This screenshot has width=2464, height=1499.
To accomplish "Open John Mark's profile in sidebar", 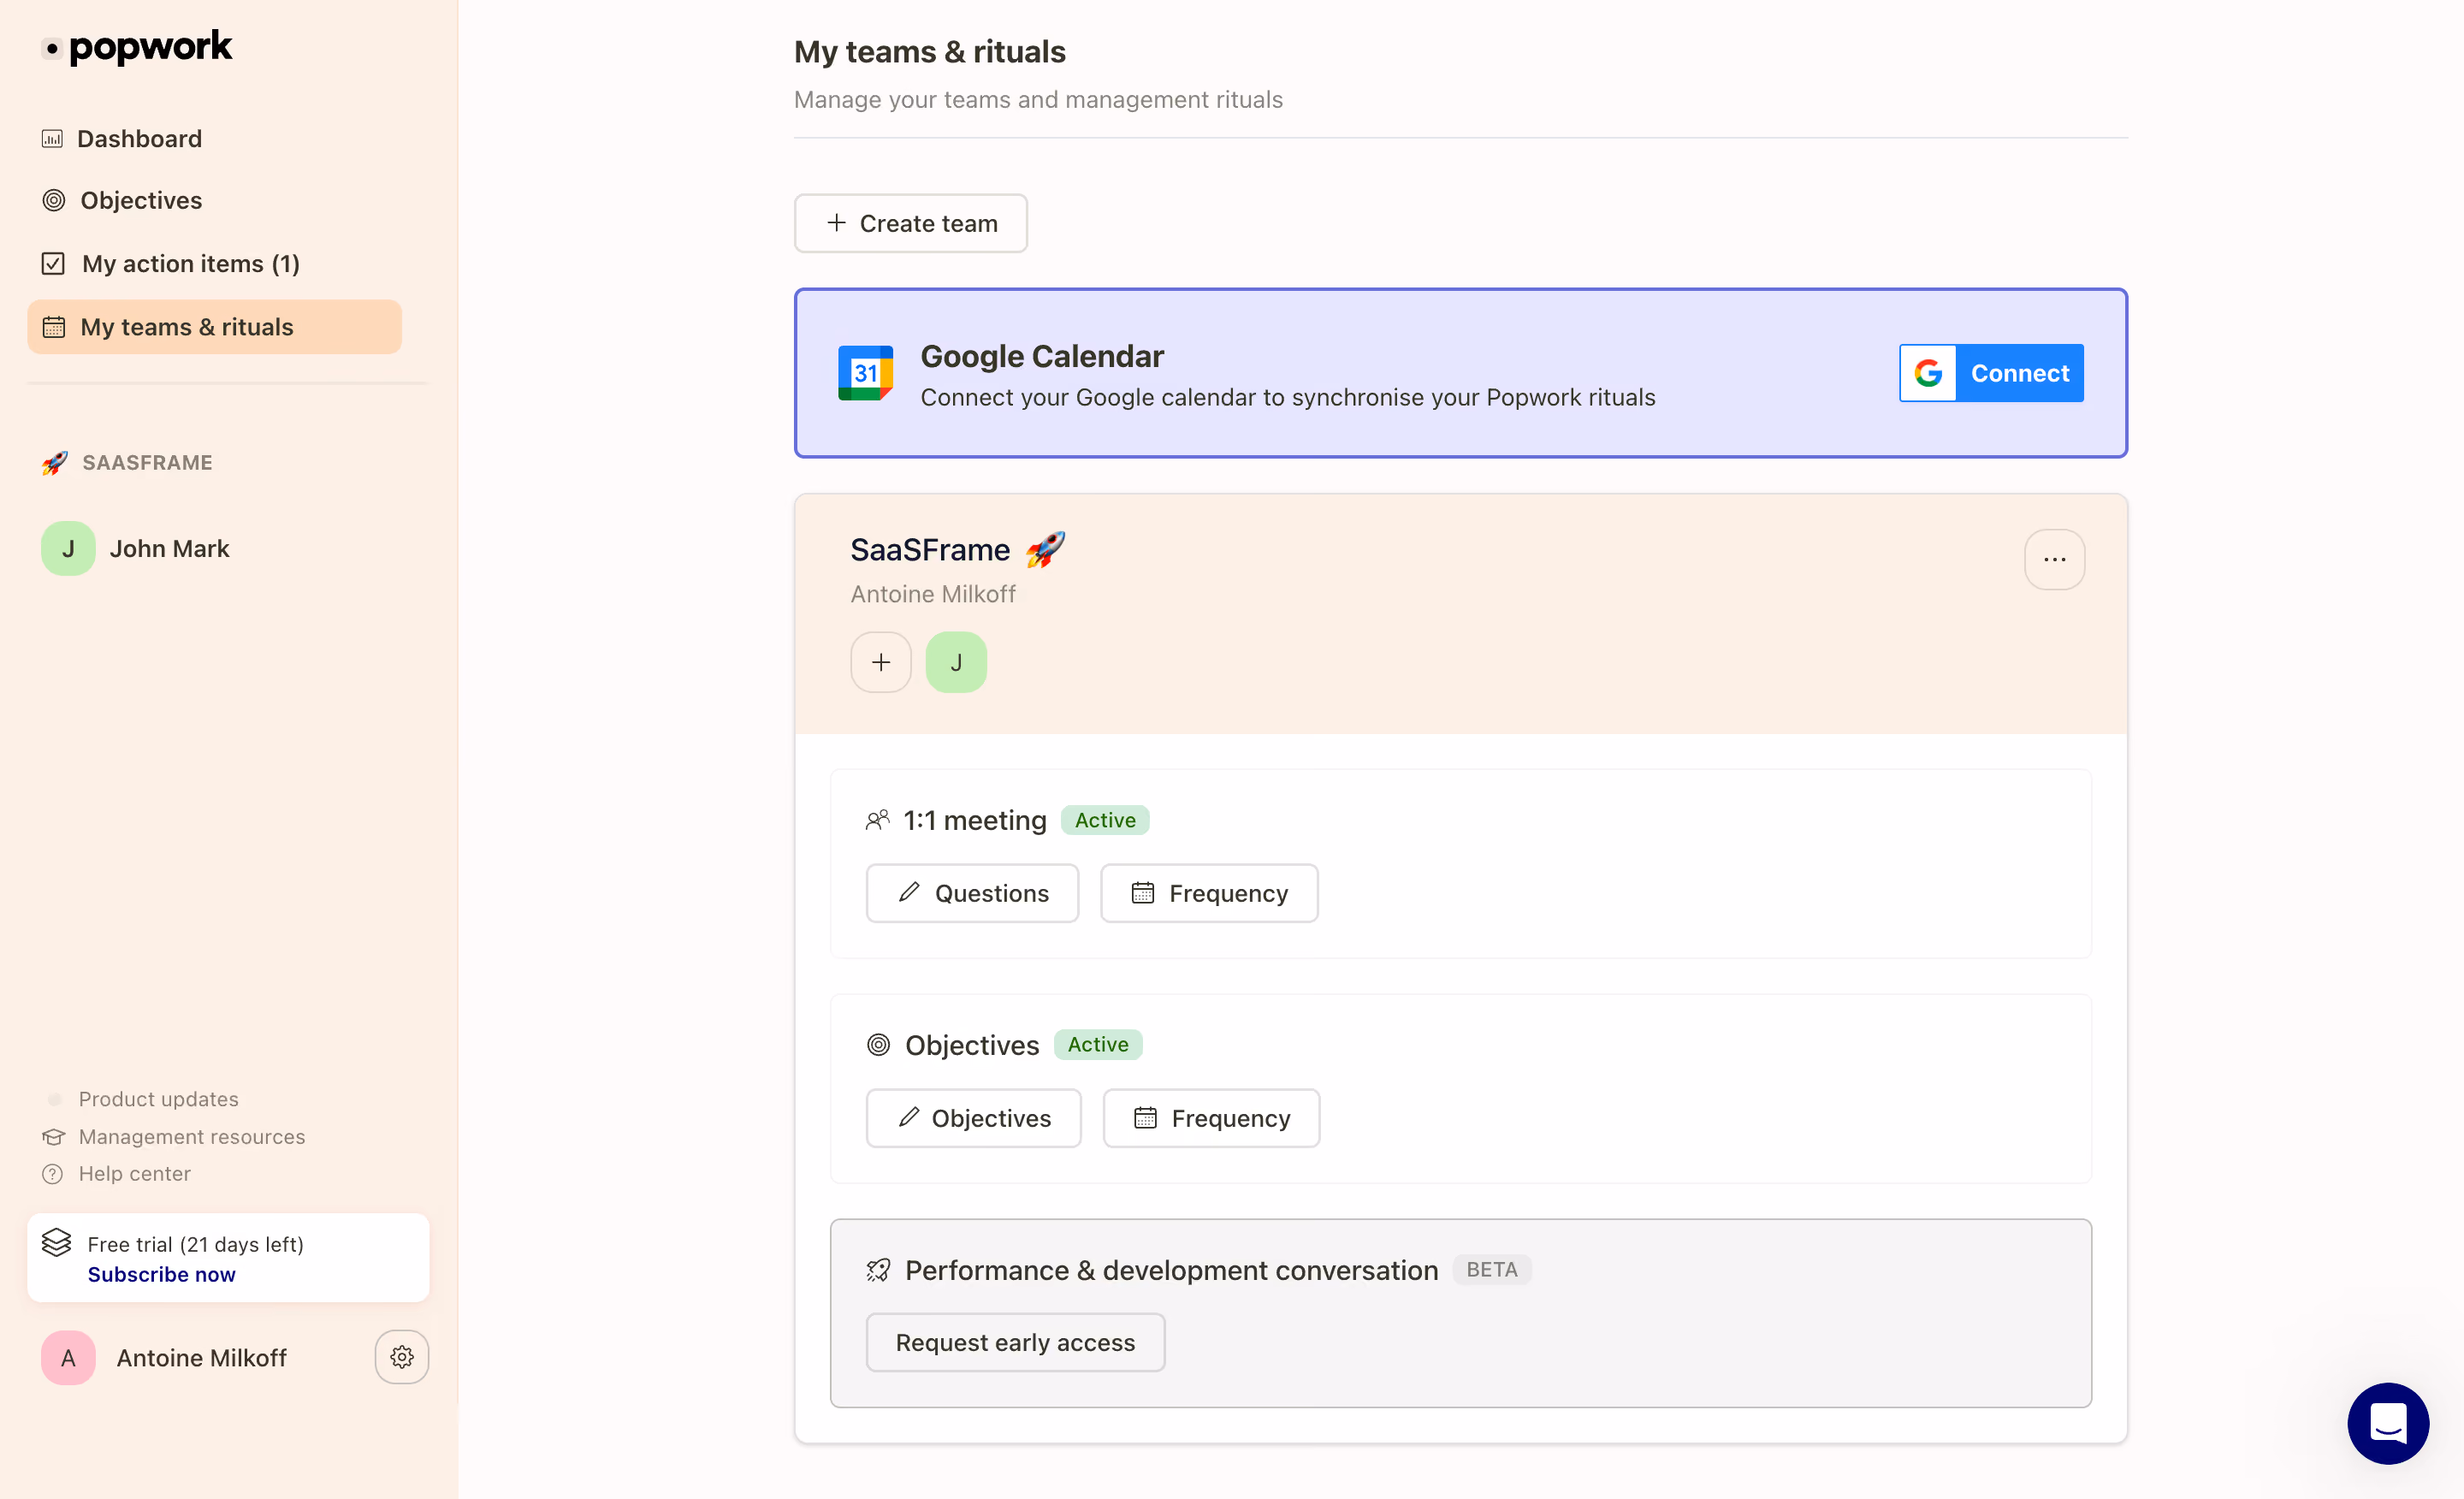I will pyautogui.click(x=135, y=549).
